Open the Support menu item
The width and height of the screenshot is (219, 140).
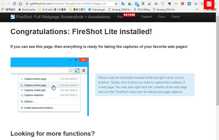(147, 17)
